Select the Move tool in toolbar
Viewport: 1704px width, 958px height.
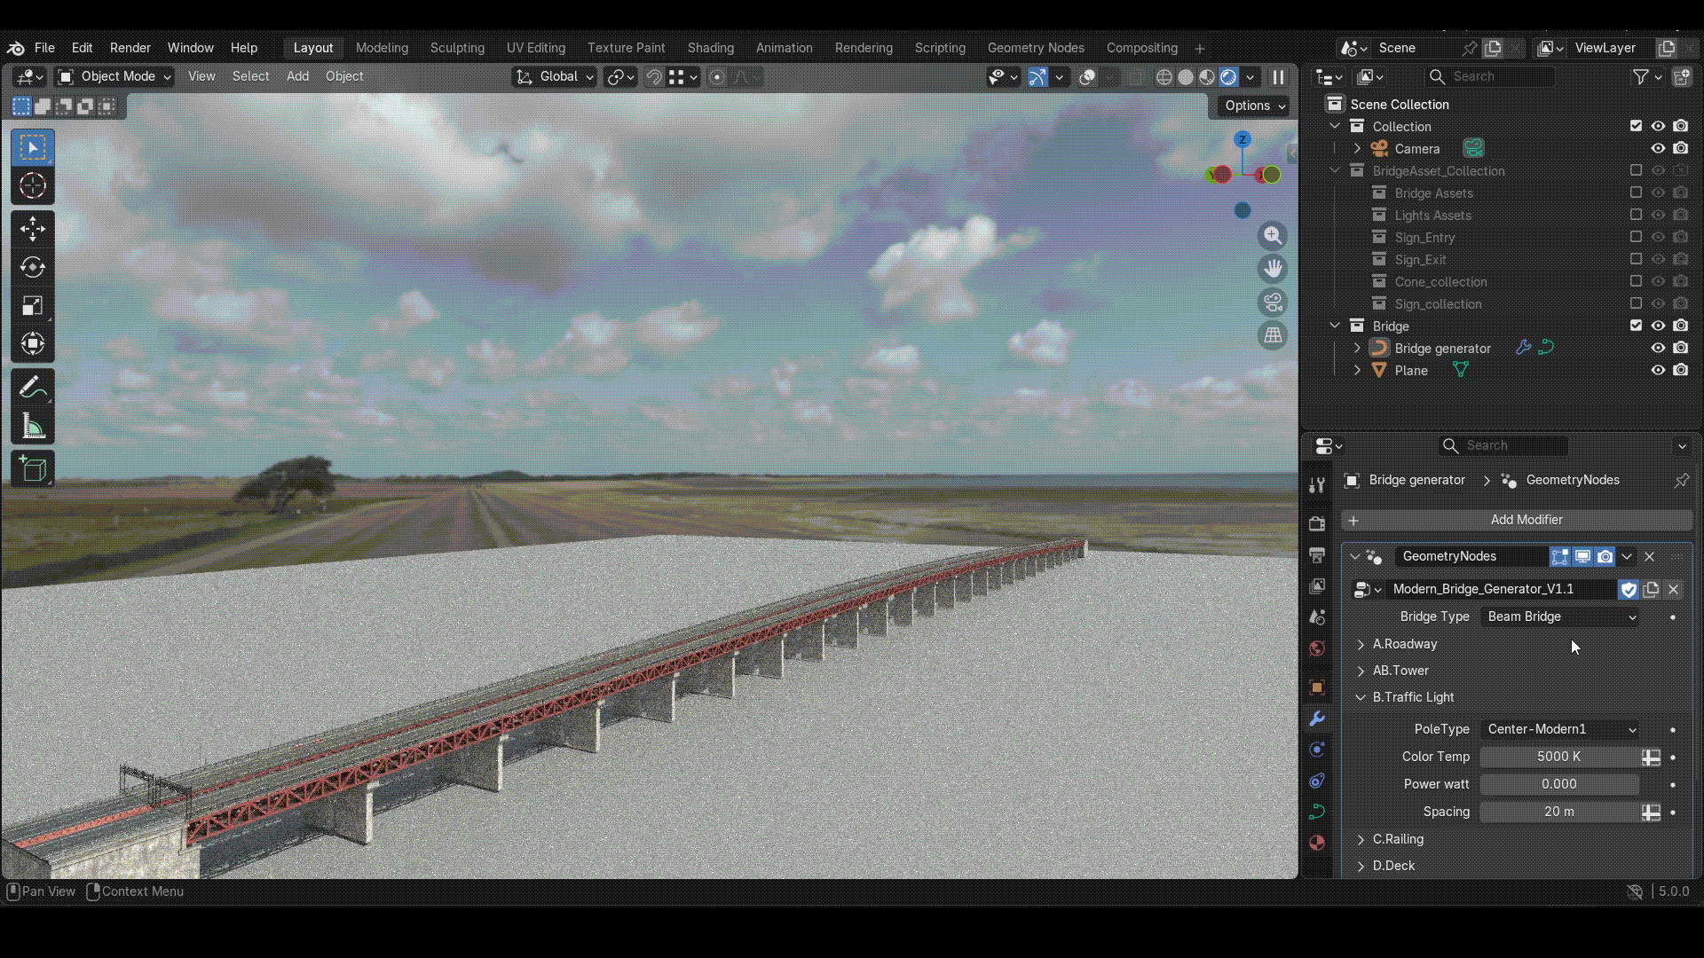pos(33,229)
